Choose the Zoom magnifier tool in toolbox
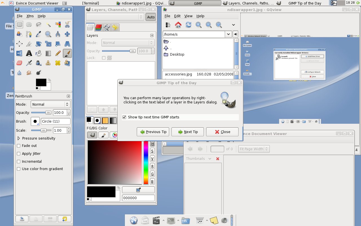This screenshot has width=361, height=226. click(x=48, y=34)
